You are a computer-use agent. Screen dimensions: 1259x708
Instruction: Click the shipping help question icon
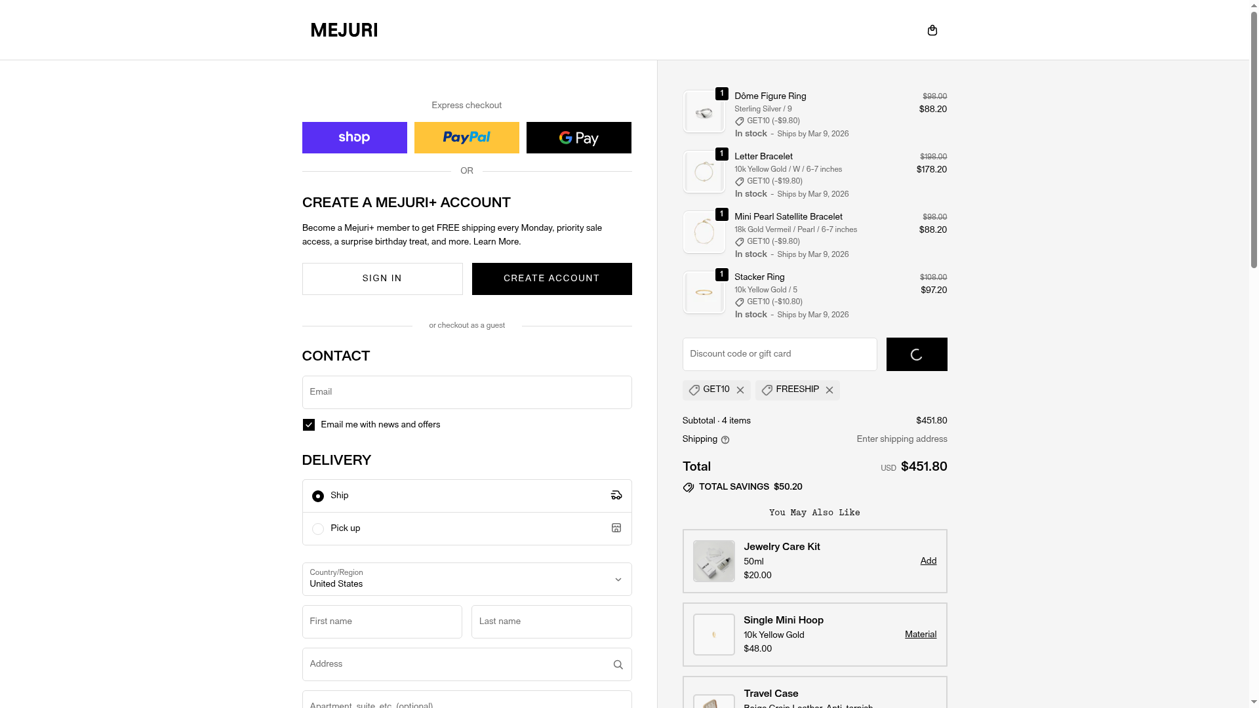(725, 440)
